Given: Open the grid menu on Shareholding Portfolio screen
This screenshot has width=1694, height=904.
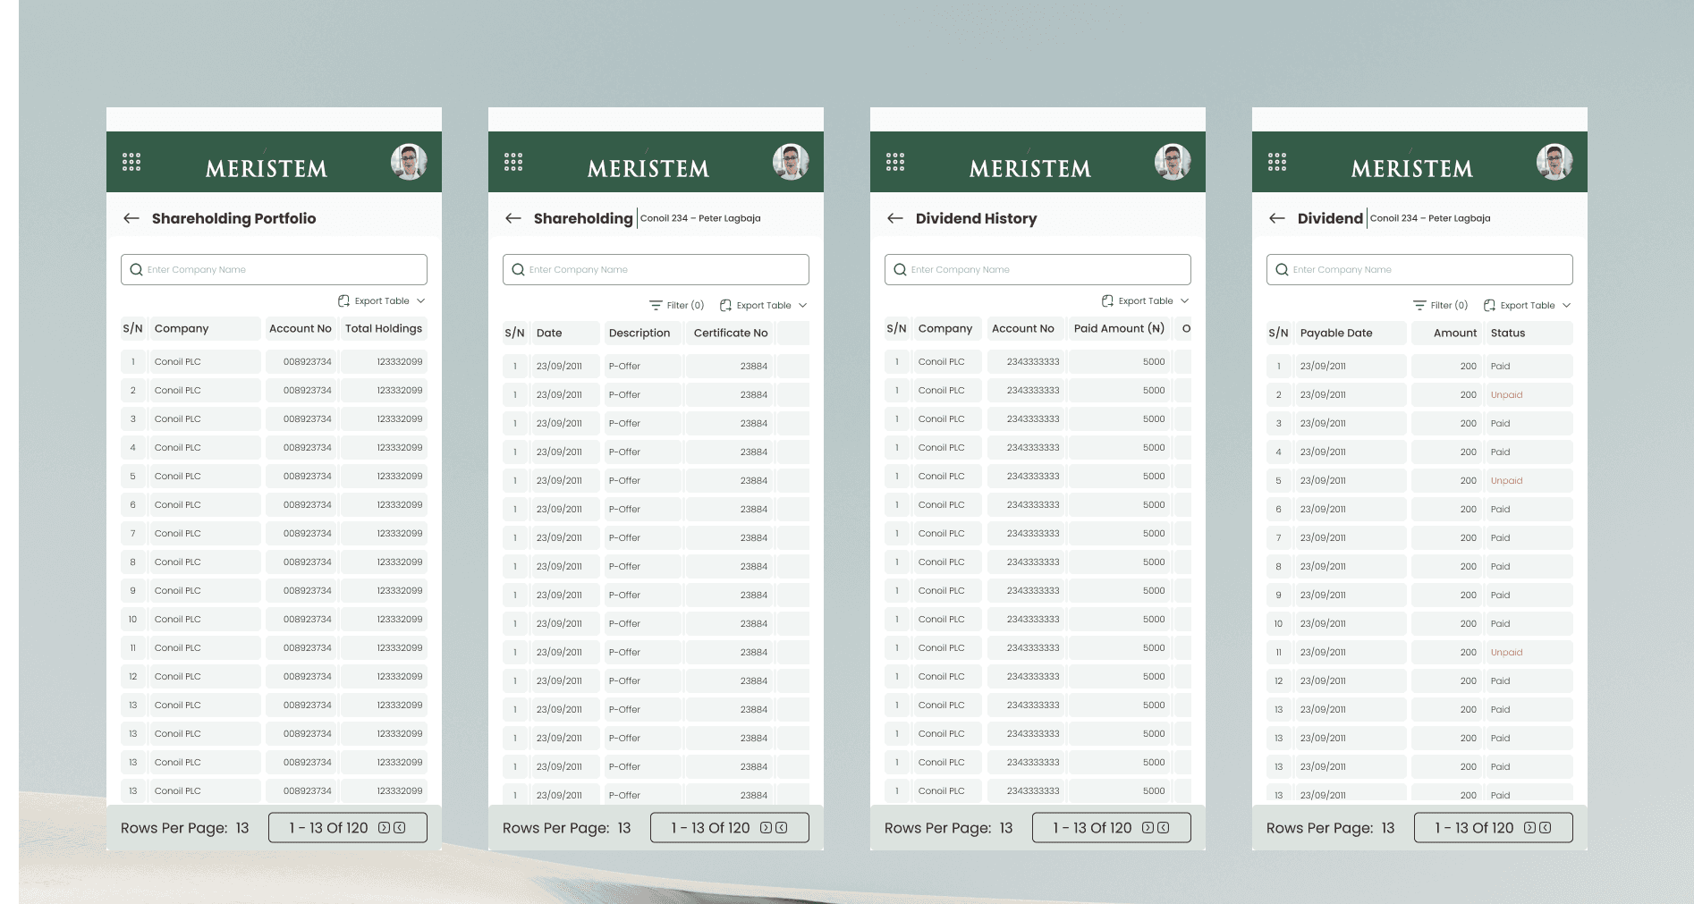Looking at the screenshot, I should [x=131, y=162].
